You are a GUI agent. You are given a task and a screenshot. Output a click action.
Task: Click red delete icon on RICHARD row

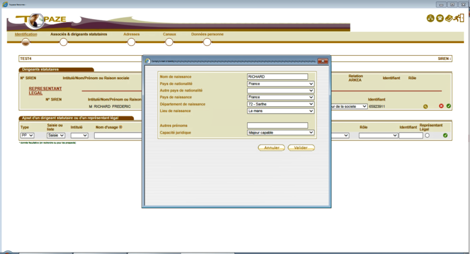coord(441,106)
